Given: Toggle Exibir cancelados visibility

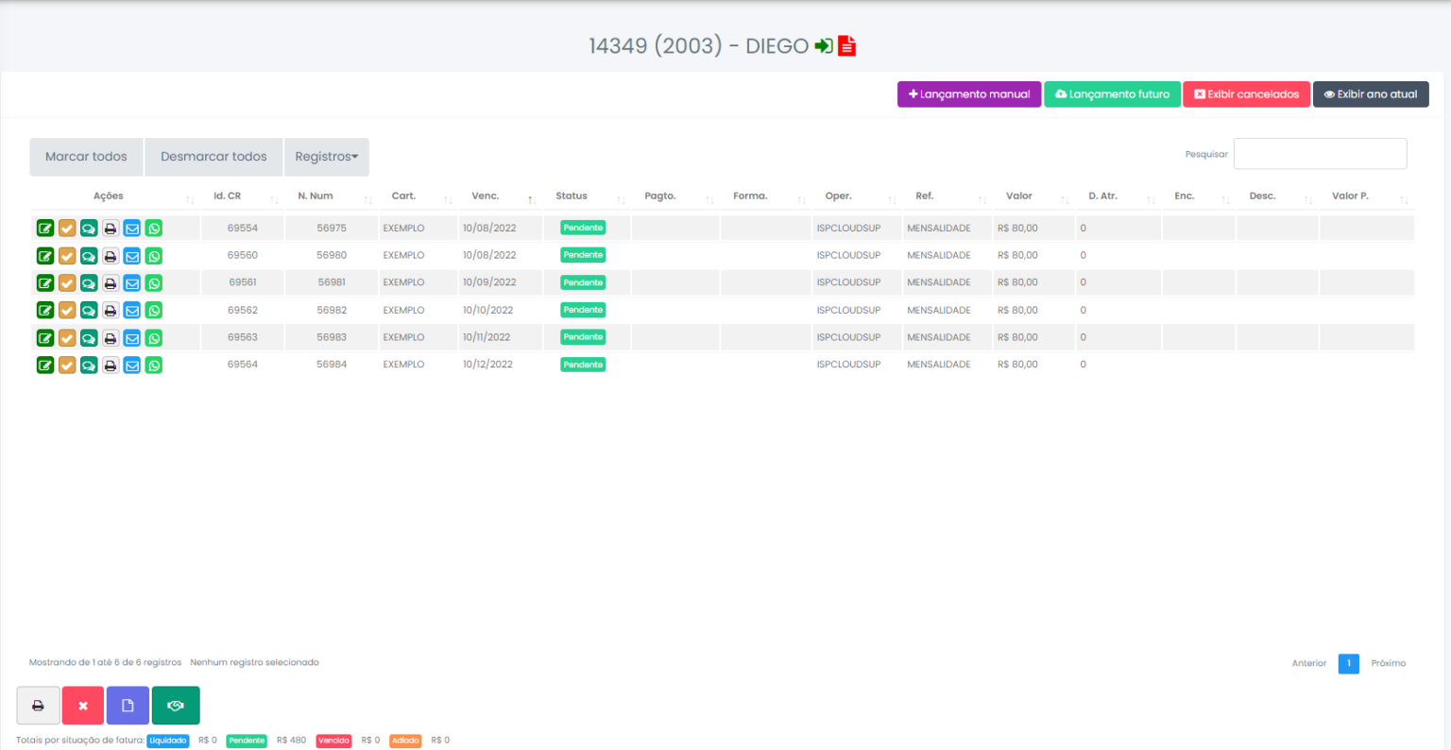Looking at the screenshot, I should [1246, 94].
